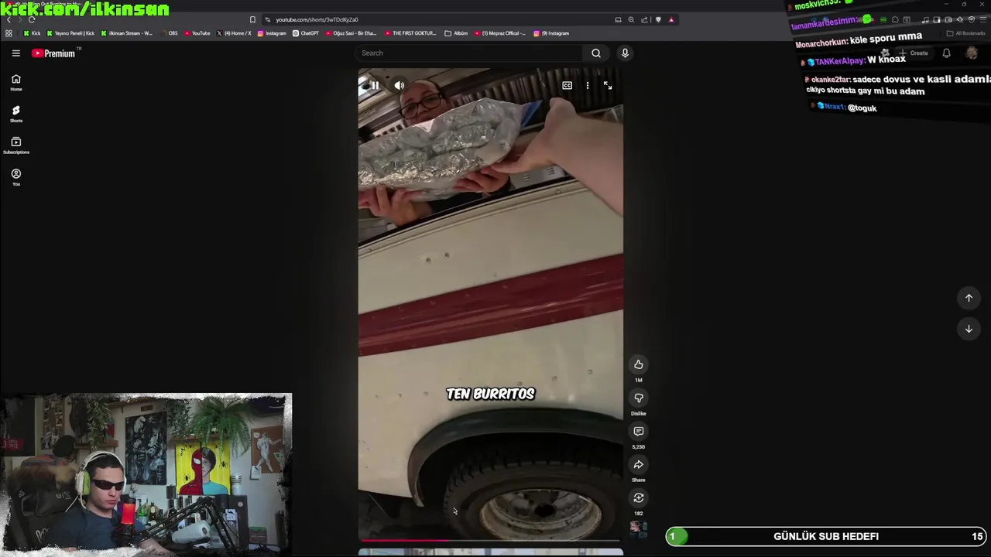Go back in browser history
The height and width of the screenshot is (557, 991).
(9, 19)
